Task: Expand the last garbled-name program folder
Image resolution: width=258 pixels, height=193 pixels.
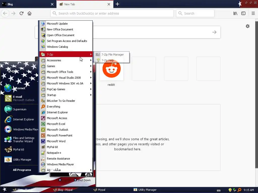Action: tap(66, 170)
